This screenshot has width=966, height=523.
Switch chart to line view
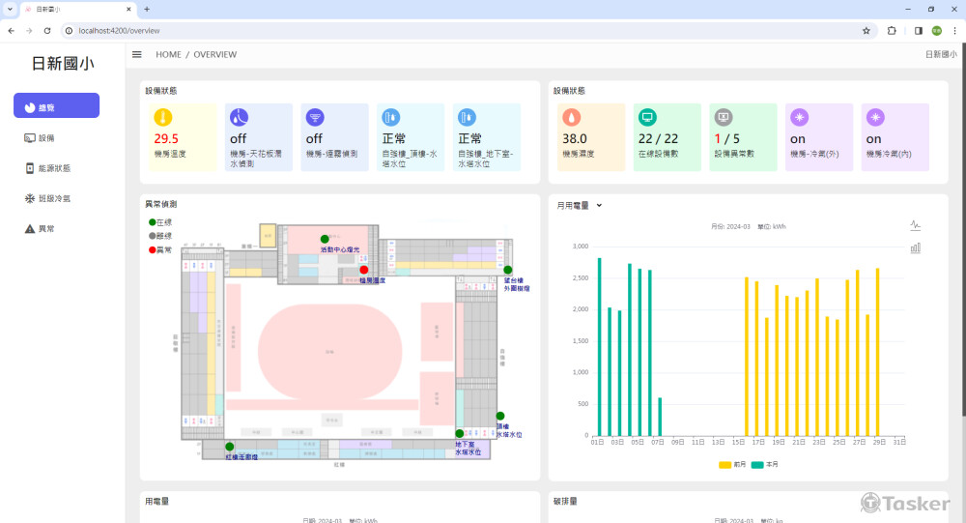[915, 225]
